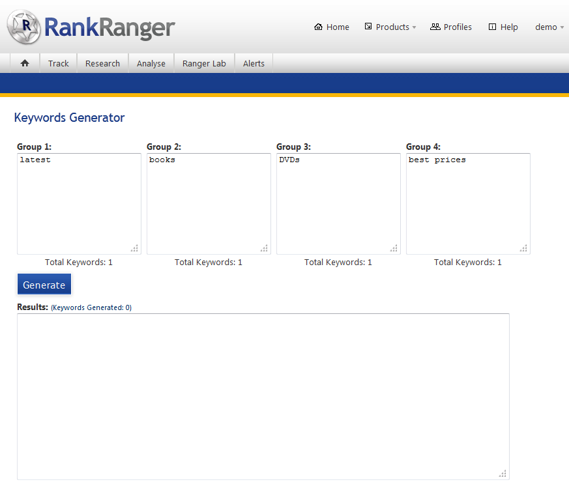This screenshot has height=497, width=569.
Task: Click the Group 2 textarea resize handle
Action: (x=264, y=248)
